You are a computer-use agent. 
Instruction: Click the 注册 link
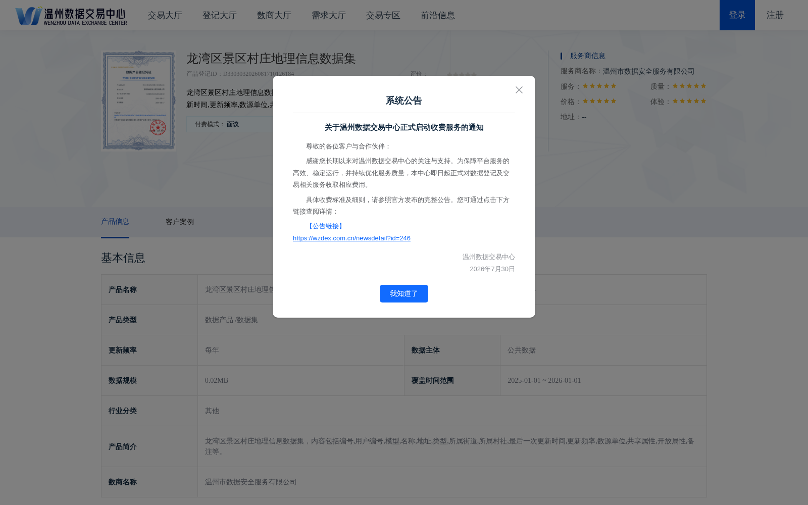click(775, 15)
